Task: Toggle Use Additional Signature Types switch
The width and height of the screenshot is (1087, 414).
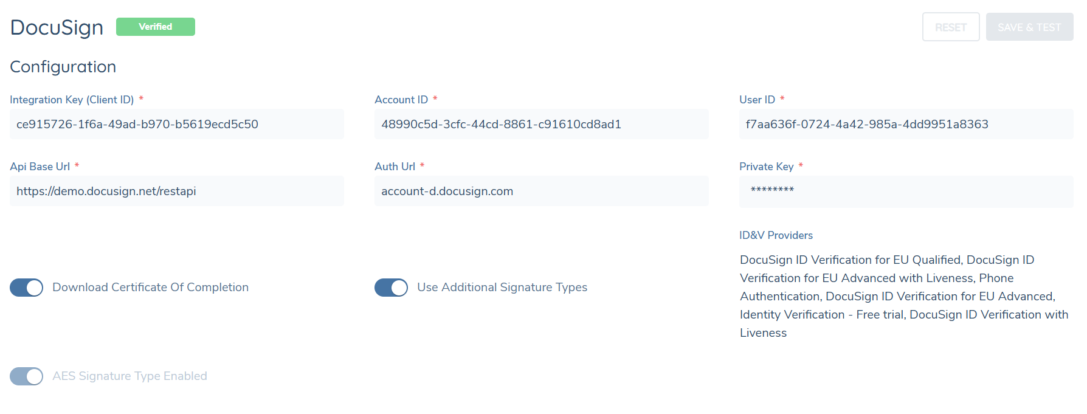Action: click(392, 288)
